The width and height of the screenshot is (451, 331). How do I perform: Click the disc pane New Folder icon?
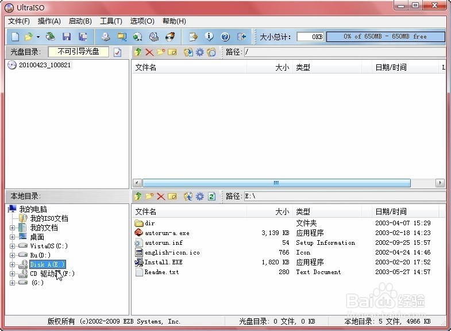point(161,52)
